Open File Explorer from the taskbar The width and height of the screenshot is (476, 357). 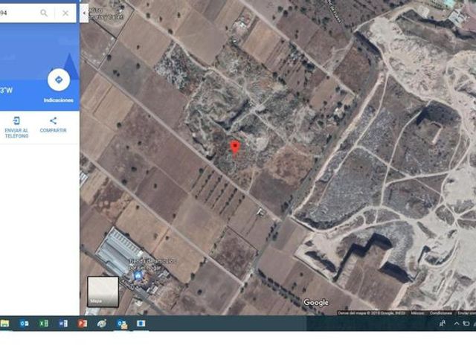click(x=4, y=324)
